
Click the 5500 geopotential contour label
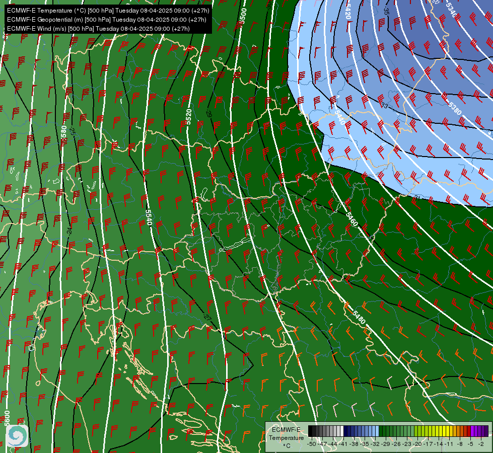point(242,16)
